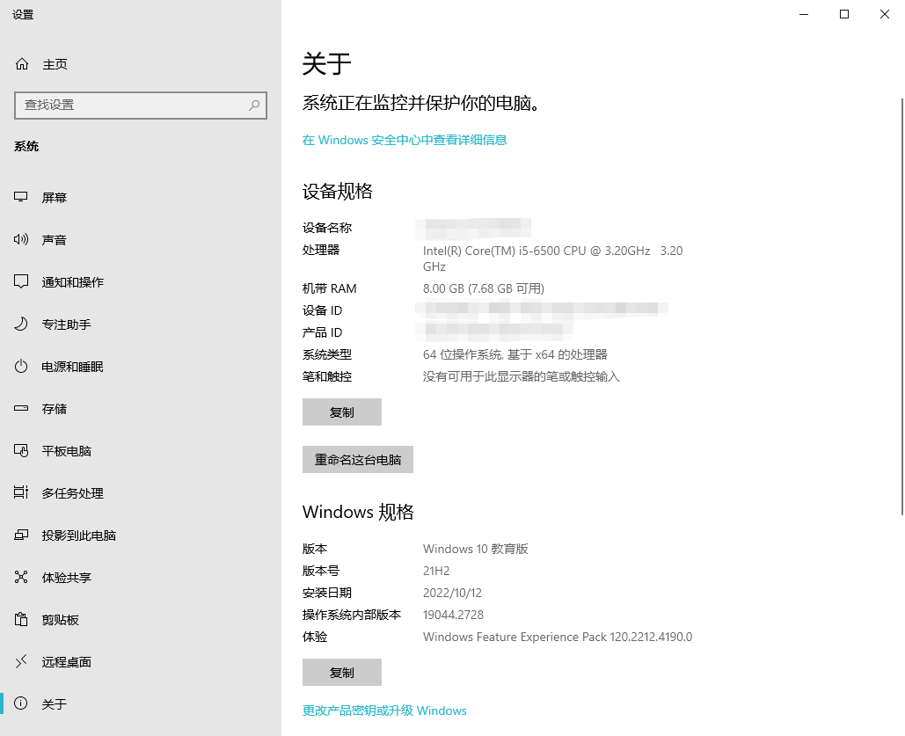Click the 体验共享 shared experiences icon
The image size is (905, 736).
click(x=21, y=577)
